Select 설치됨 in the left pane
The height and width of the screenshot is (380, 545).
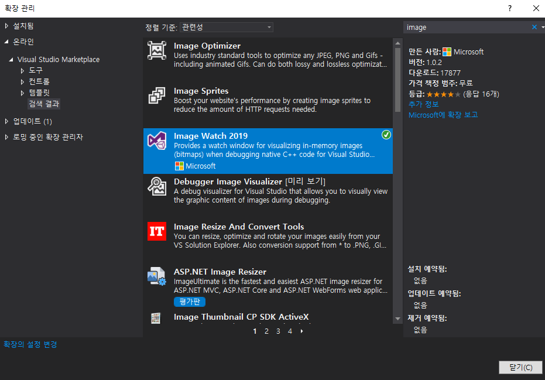tap(23, 26)
